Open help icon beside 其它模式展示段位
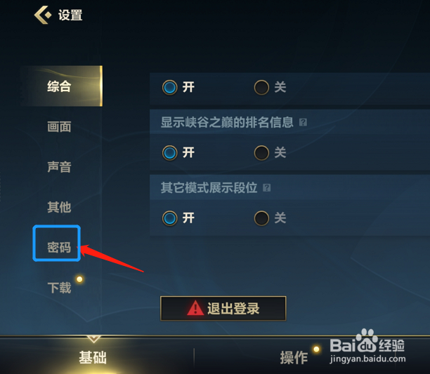This screenshot has width=430, height=374. click(x=266, y=188)
